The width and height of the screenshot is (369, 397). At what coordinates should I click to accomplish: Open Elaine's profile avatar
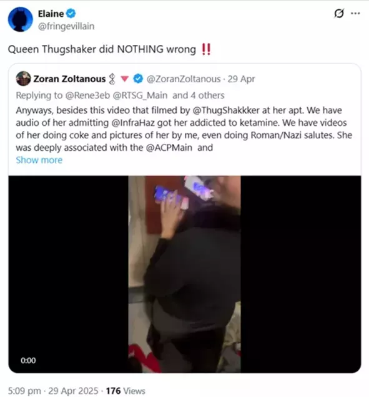pos(20,19)
